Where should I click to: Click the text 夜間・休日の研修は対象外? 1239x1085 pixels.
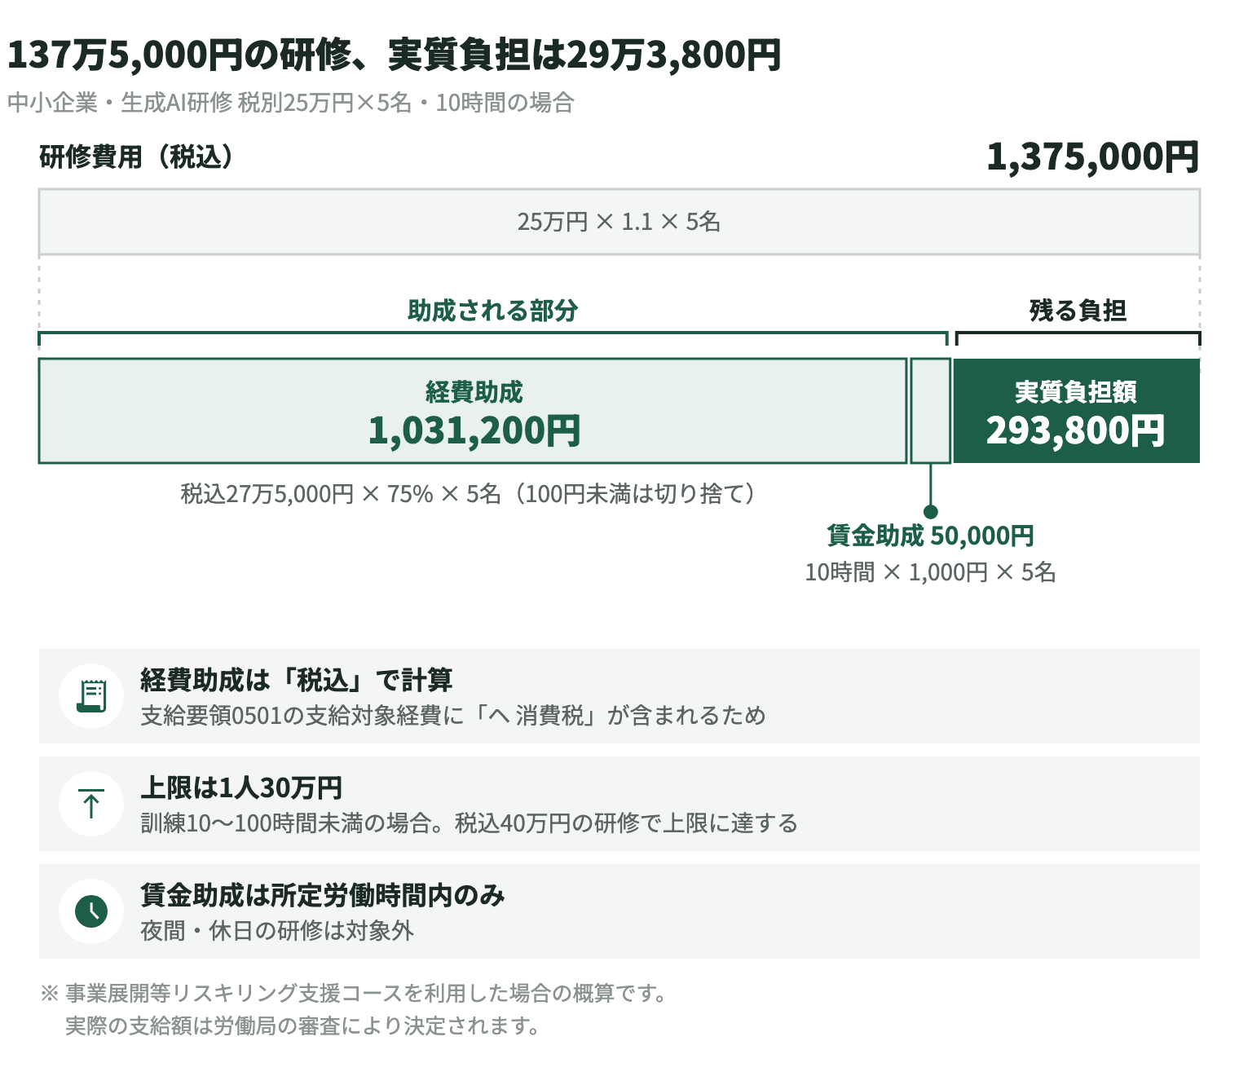coord(277,931)
